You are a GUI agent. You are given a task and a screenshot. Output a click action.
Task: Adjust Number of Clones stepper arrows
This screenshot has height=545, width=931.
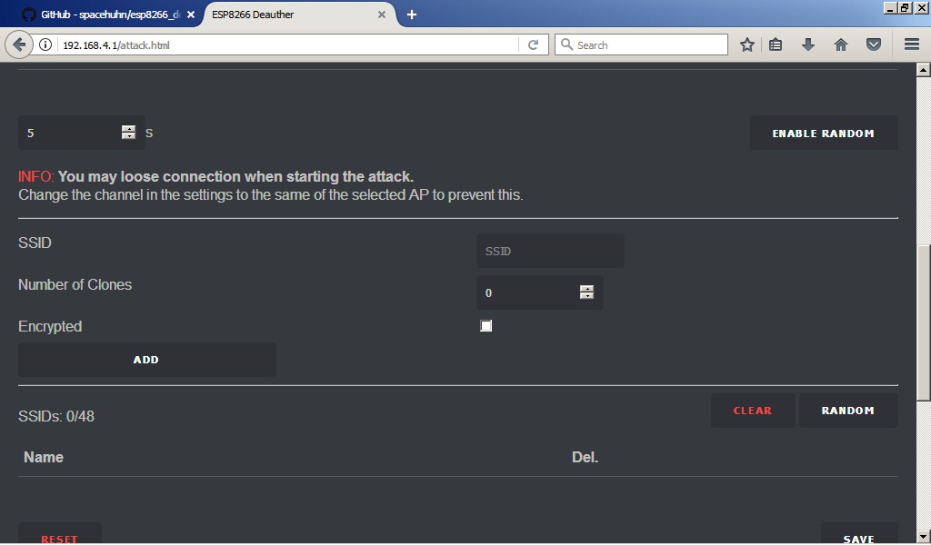586,292
